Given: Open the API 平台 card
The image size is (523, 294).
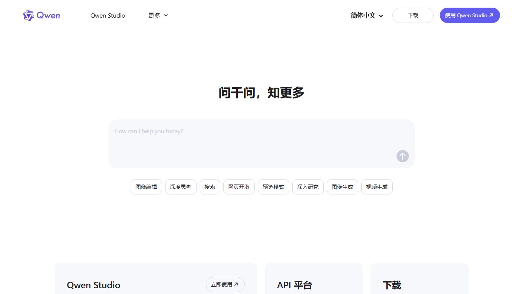Looking at the screenshot, I should [x=314, y=279].
